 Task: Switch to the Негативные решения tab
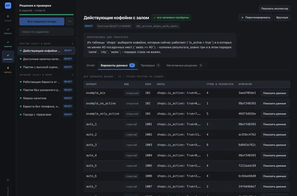click(x=184, y=66)
